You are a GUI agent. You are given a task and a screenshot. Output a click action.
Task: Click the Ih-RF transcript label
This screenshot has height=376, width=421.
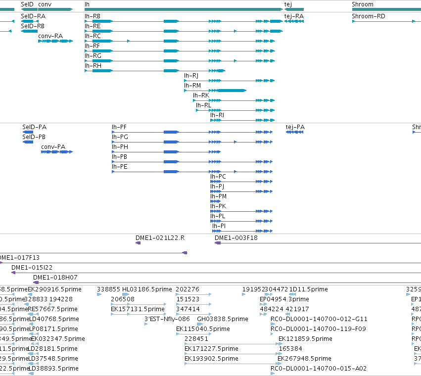[x=92, y=46]
